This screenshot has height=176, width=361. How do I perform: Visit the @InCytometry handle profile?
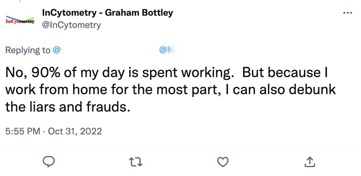point(71,25)
